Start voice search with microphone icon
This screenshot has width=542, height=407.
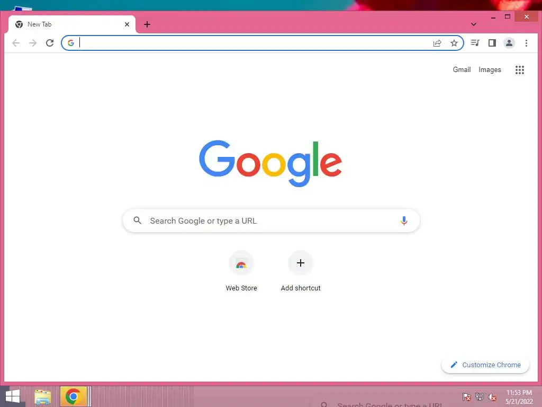click(x=404, y=220)
